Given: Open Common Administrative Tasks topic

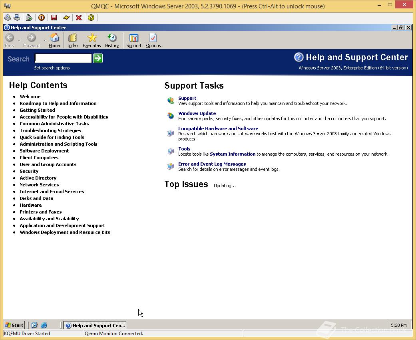Looking at the screenshot, I should tap(54, 124).
